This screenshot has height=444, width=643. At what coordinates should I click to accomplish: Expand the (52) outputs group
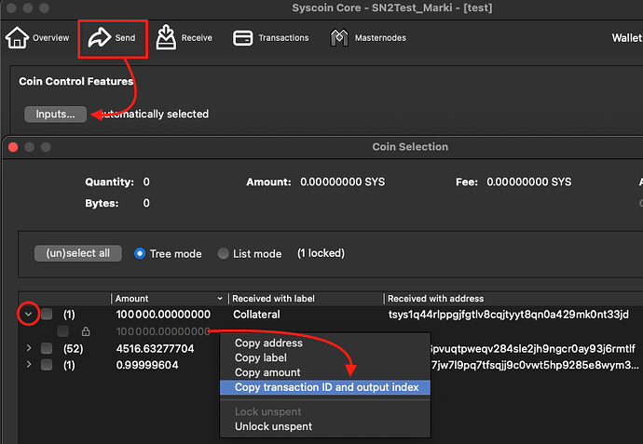click(x=28, y=349)
